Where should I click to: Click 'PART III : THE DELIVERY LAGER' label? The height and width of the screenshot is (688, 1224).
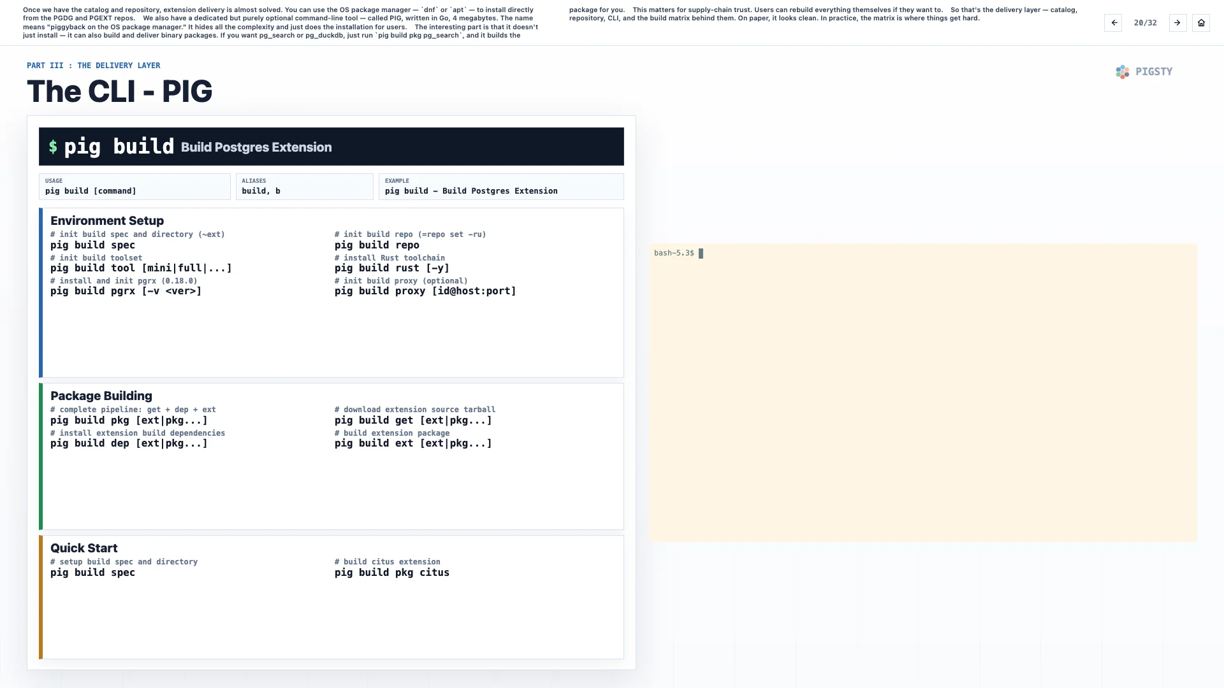[x=94, y=66]
